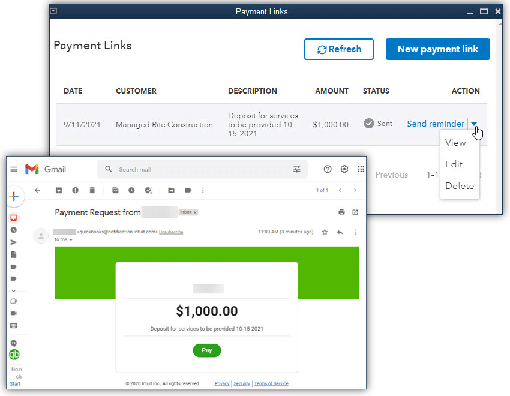This screenshot has width=510, height=396.
Task: Click Send reminder for Managed Rite Construction
Action: click(x=436, y=124)
